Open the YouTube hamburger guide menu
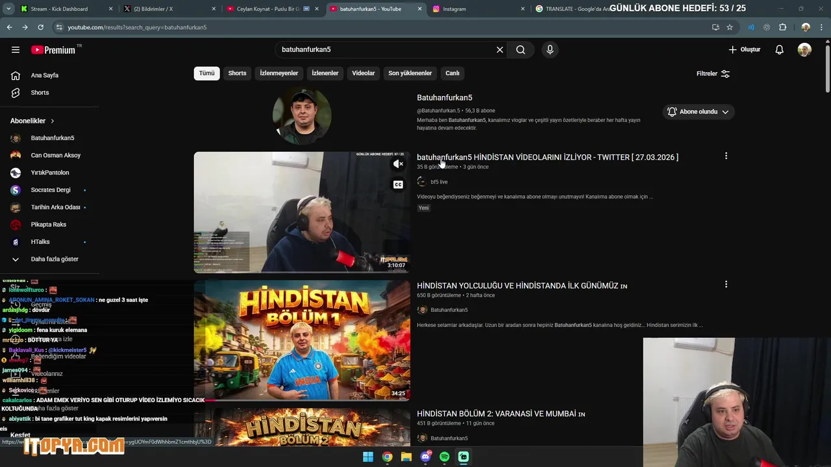Screen dimensions: 831x467 click(16, 49)
